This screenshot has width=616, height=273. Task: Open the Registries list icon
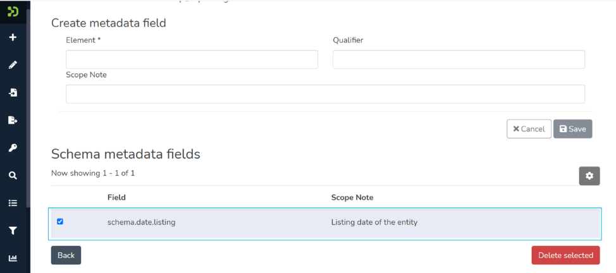pyautogui.click(x=13, y=203)
